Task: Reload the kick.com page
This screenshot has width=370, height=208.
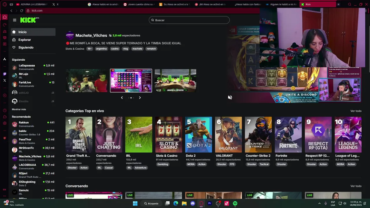Action: pyautogui.click(x=21, y=11)
